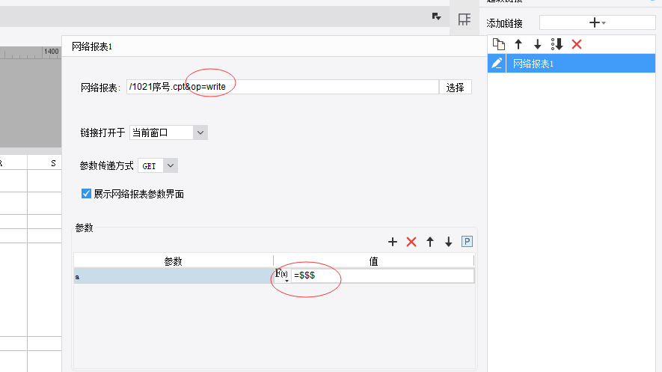662x372 pixels.
Task: Click the 选择 button to choose report
Action: [455, 88]
